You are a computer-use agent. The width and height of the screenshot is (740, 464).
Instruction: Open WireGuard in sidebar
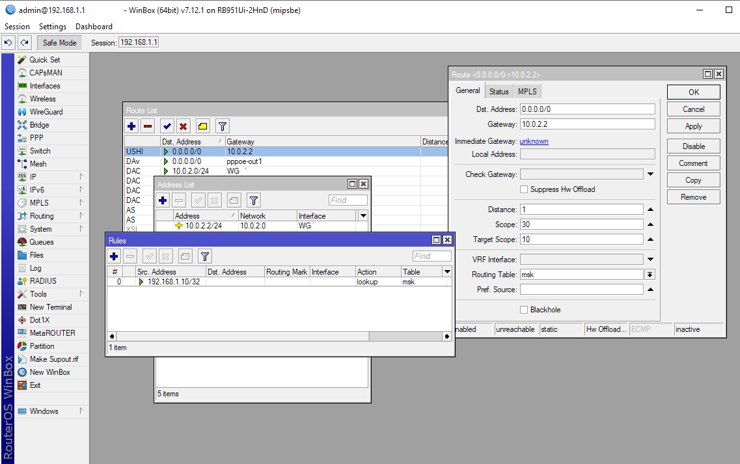tap(46, 112)
